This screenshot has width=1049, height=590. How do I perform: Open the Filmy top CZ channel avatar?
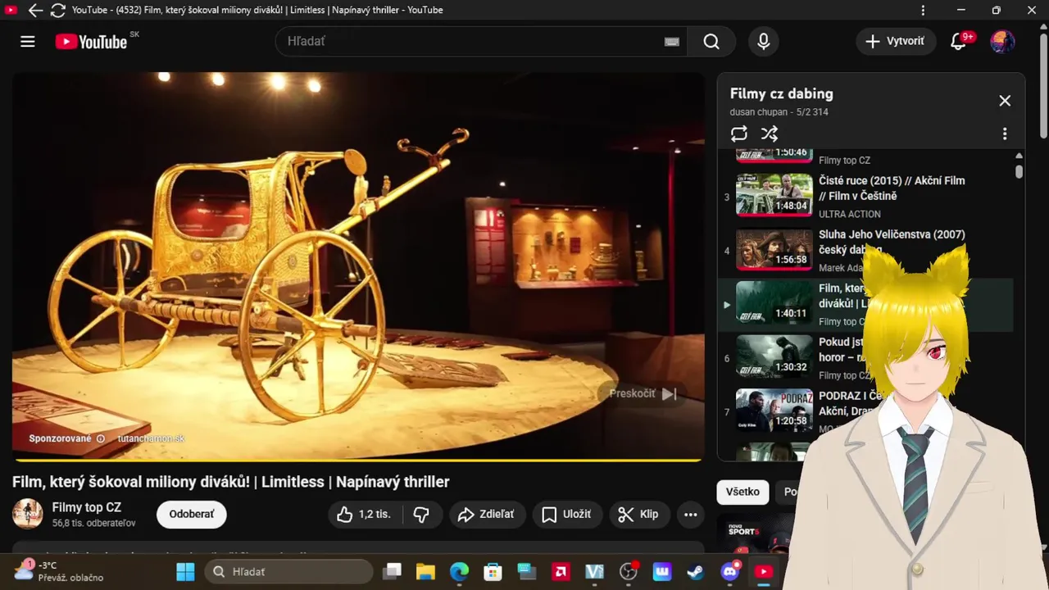pyautogui.click(x=28, y=514)
